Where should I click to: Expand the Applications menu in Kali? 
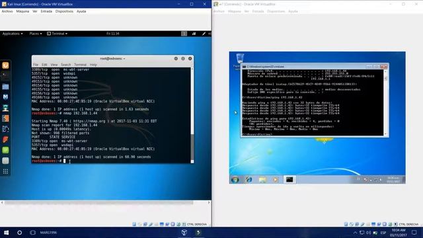tap(13, 34)
